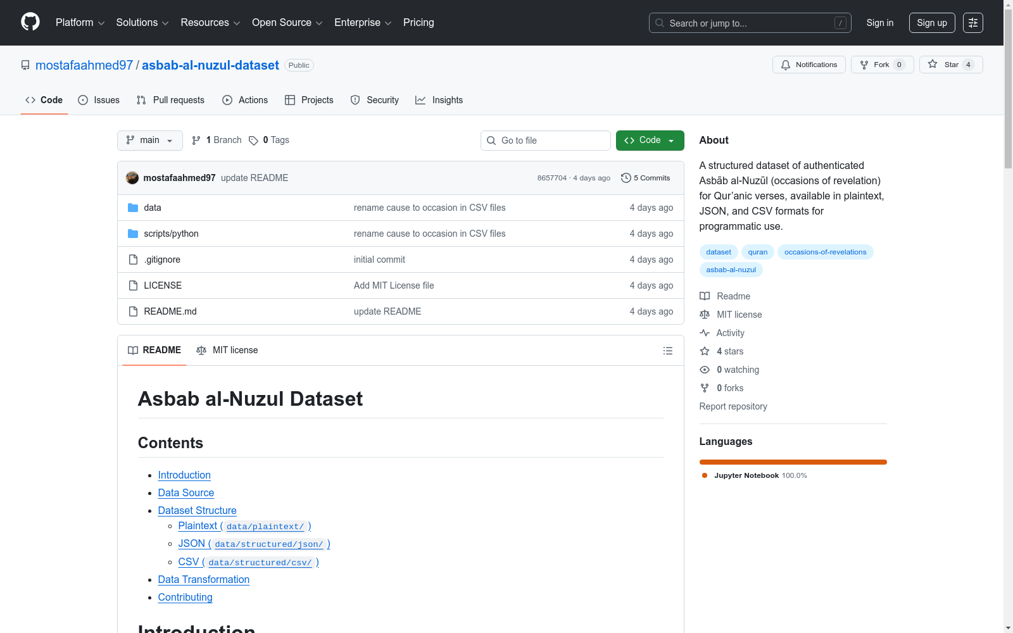Click the orange dot beside Jupyter Notebook
The height and width of the screenshot is (633, 1013).
pyautogui.click(x=705, y=475)
